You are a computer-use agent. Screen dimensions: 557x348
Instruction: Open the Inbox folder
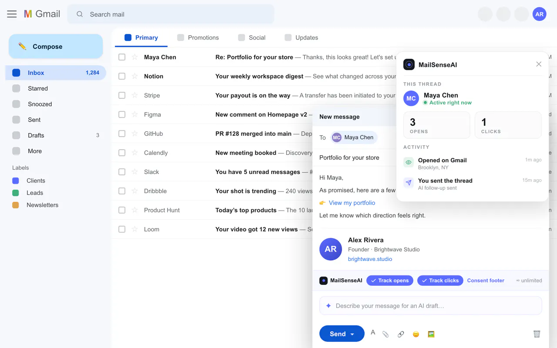coord(56,73)
